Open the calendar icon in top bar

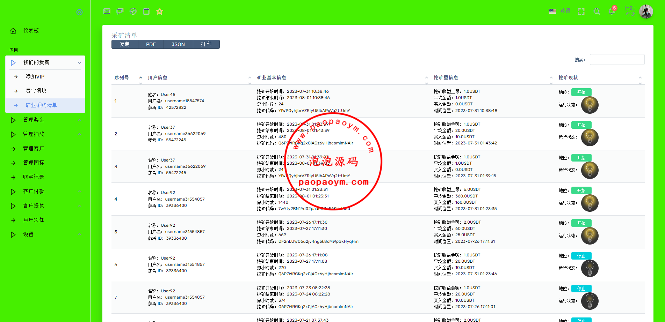(146, 11)
